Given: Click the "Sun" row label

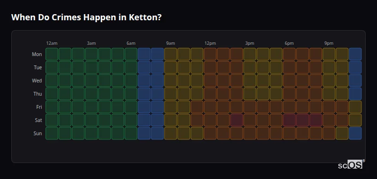Looking at the screenshot, I should [38, 134].
